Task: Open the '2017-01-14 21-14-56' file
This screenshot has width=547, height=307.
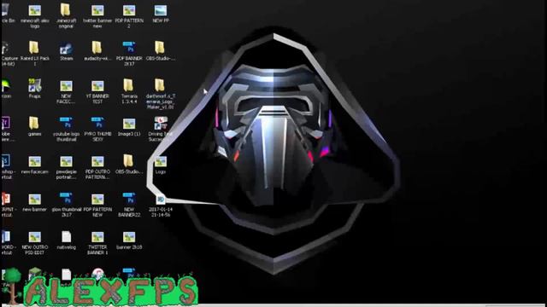Action: [x=161, y=206]
